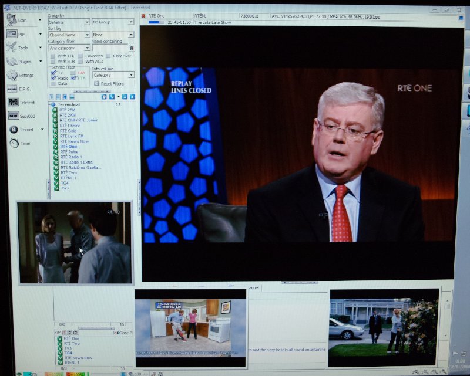The width and height of the screenshot is (470, 376).
Task: Click the last blue icon in channel toolbar
Action: [x=132, y=97]
